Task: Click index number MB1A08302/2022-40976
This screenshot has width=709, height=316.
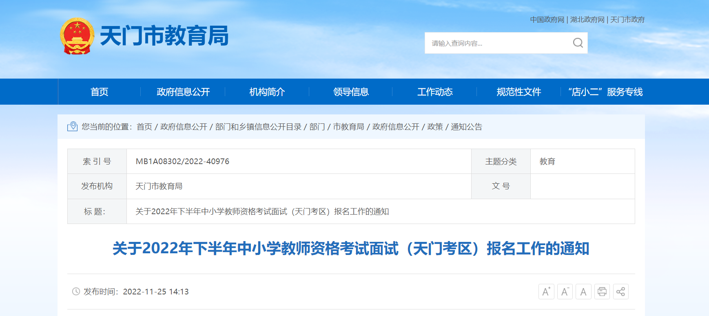Action: (x=182, y=161)
